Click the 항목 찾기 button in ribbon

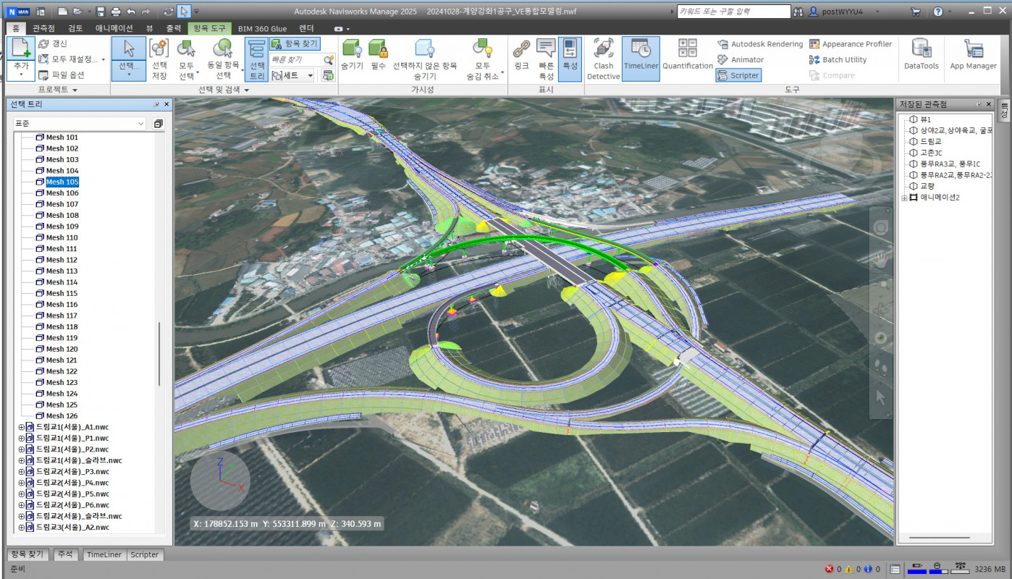point(295,44)
